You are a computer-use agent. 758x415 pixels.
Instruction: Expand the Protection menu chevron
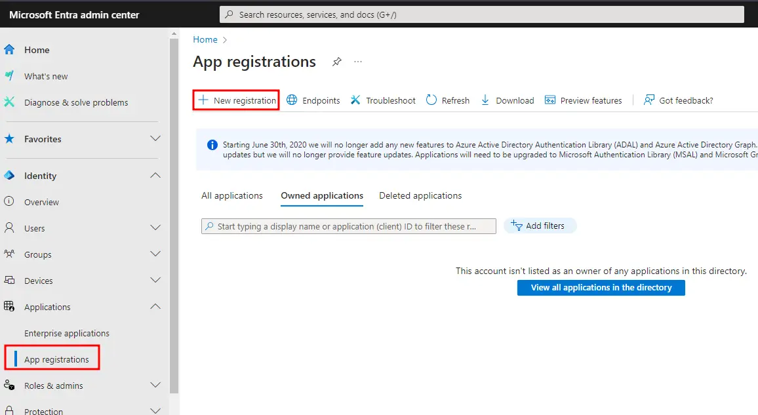(x=155, y=410)
